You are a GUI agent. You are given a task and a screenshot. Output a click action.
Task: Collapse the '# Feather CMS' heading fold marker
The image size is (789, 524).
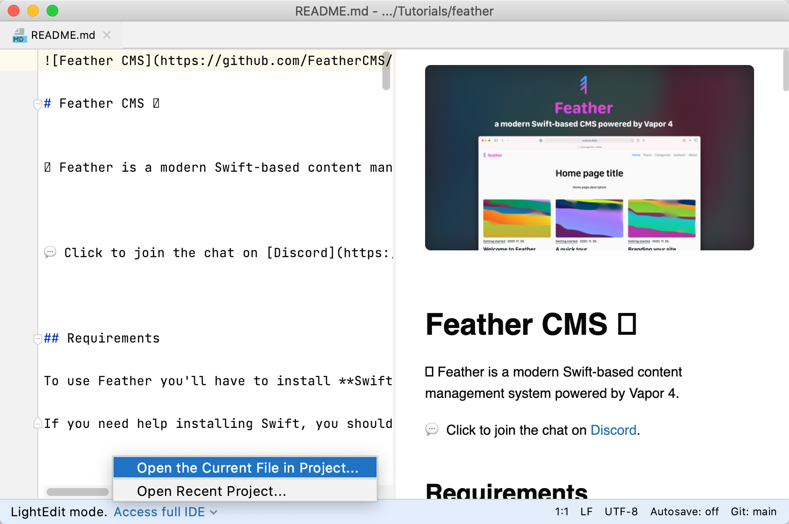tap(37, 104)
